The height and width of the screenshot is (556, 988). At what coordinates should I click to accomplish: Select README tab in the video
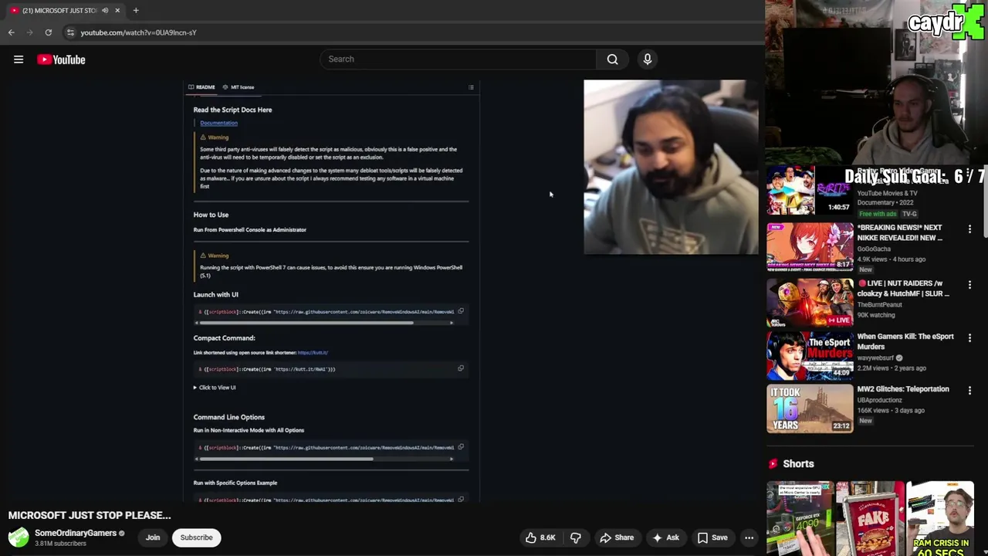click(x=201, y=87)
